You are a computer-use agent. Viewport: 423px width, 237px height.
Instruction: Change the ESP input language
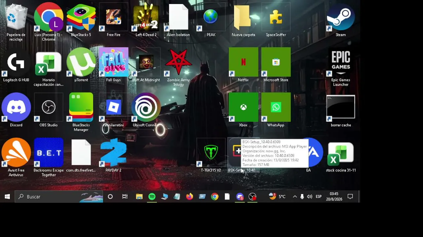tap(319, 197)
